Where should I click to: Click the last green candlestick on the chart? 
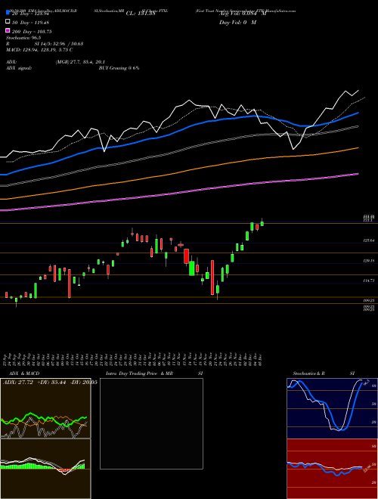tap(262, 223)
